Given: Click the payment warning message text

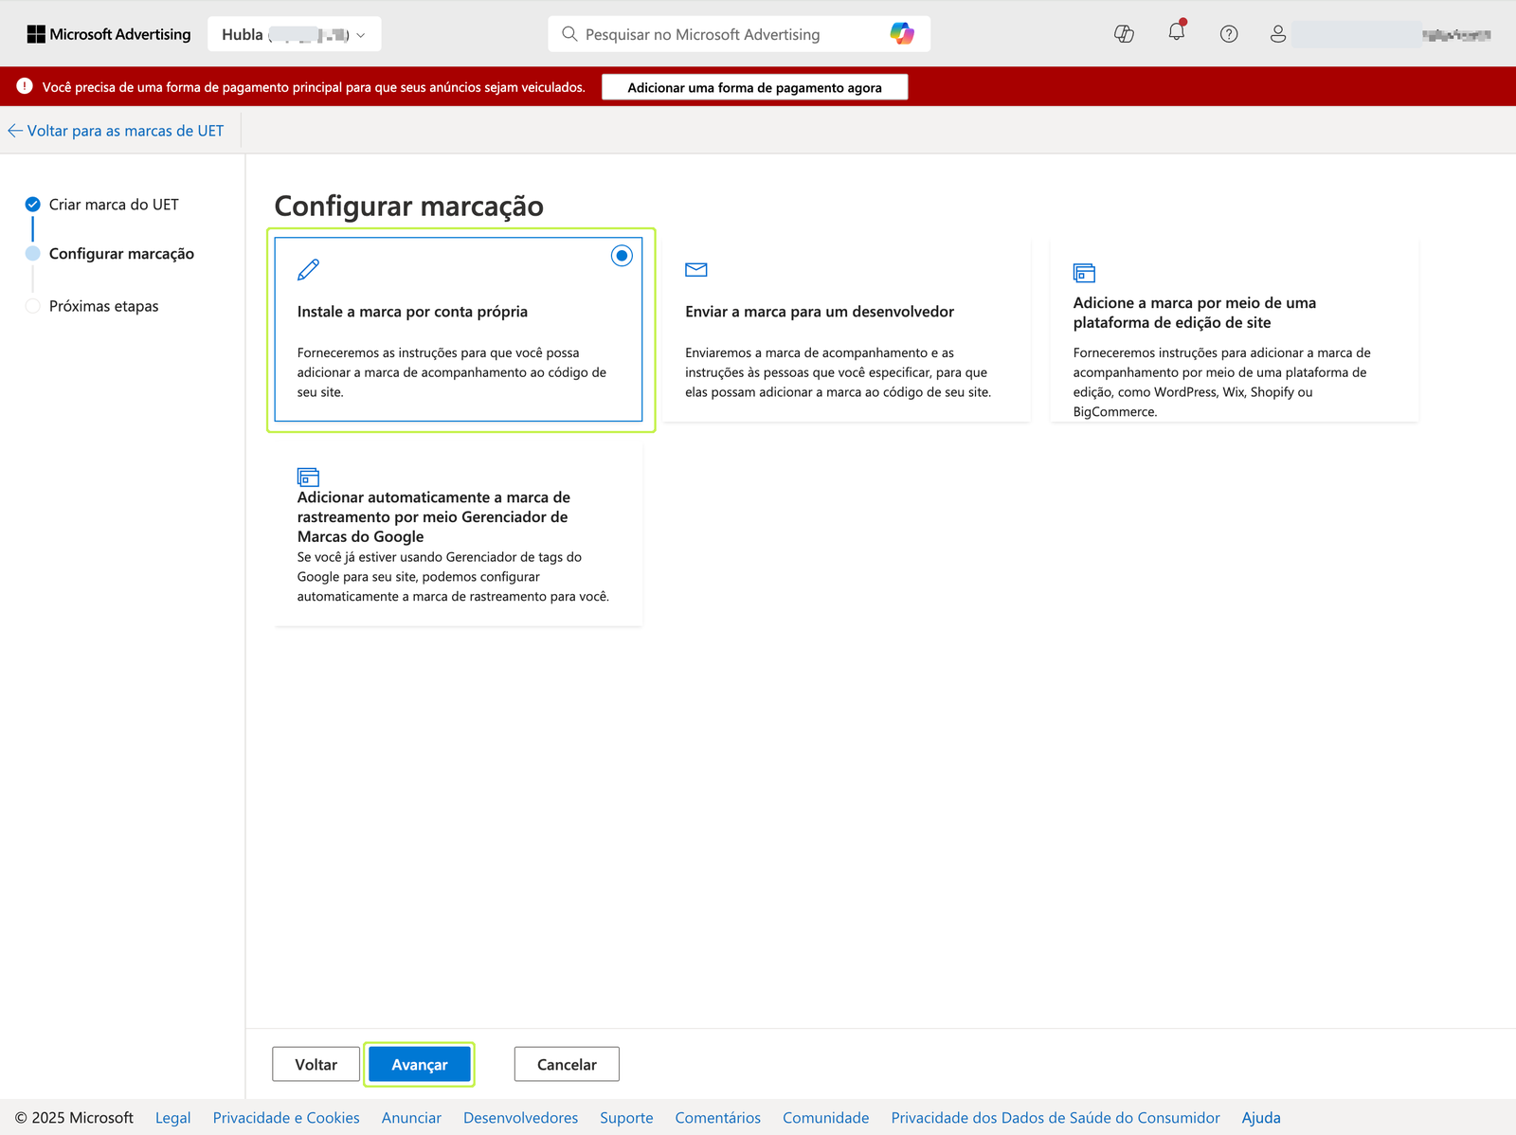Looking at the screenshot, I should click(314, 87).
